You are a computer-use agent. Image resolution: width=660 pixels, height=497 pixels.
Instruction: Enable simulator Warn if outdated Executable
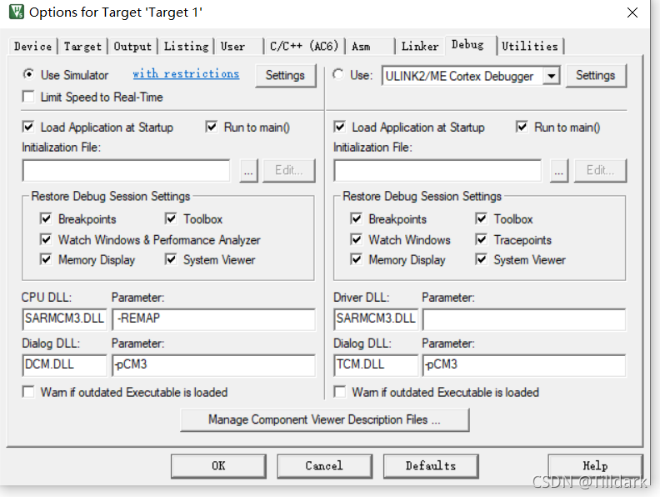(x=28, y=392)
